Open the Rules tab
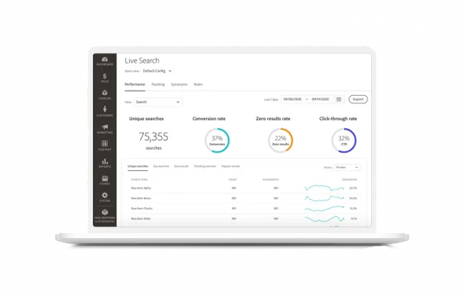 (x=199, y=85)
